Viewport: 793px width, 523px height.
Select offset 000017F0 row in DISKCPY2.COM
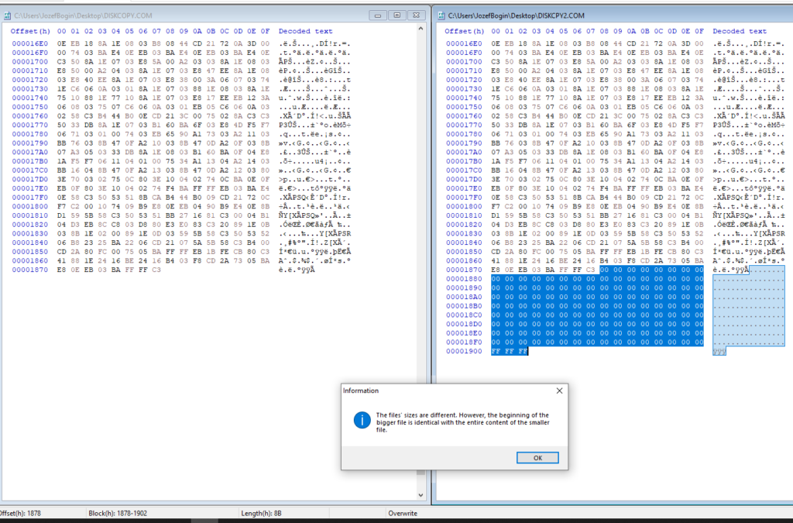[616, 198]
